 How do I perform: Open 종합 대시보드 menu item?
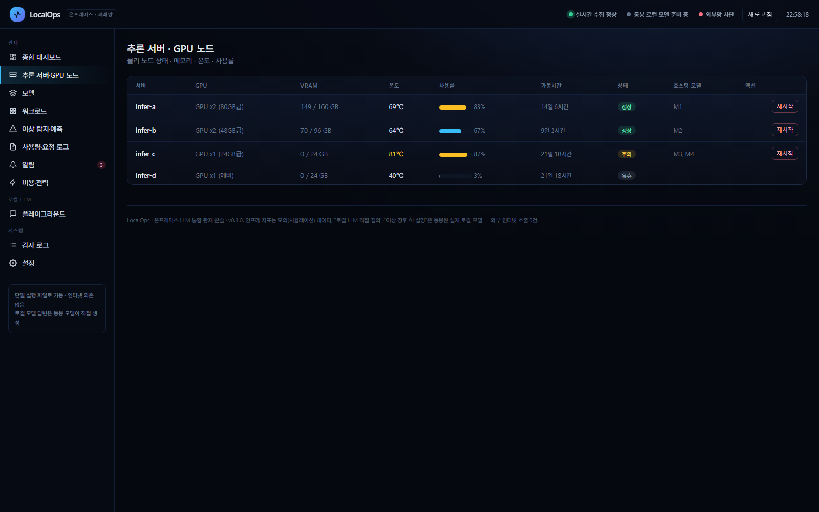tap(57, 57)
